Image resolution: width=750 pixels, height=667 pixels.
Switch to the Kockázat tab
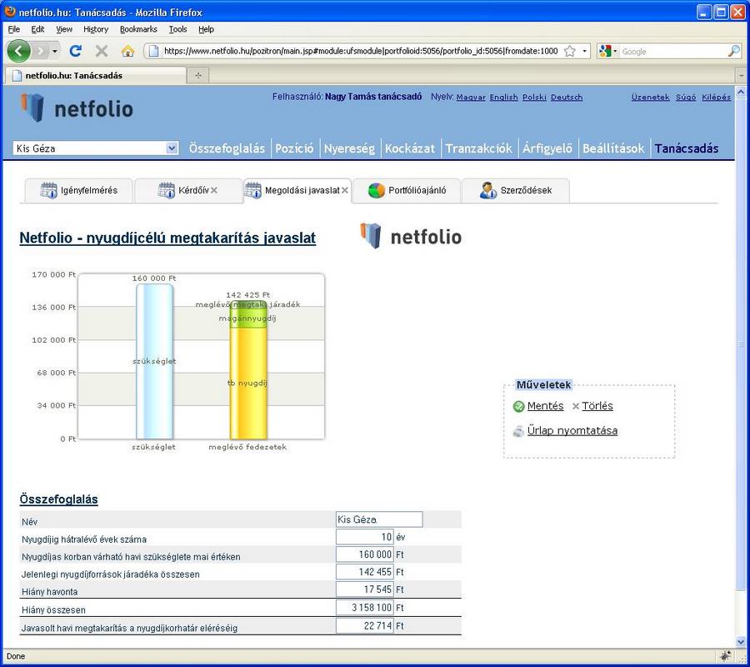[x=410, y=148]
